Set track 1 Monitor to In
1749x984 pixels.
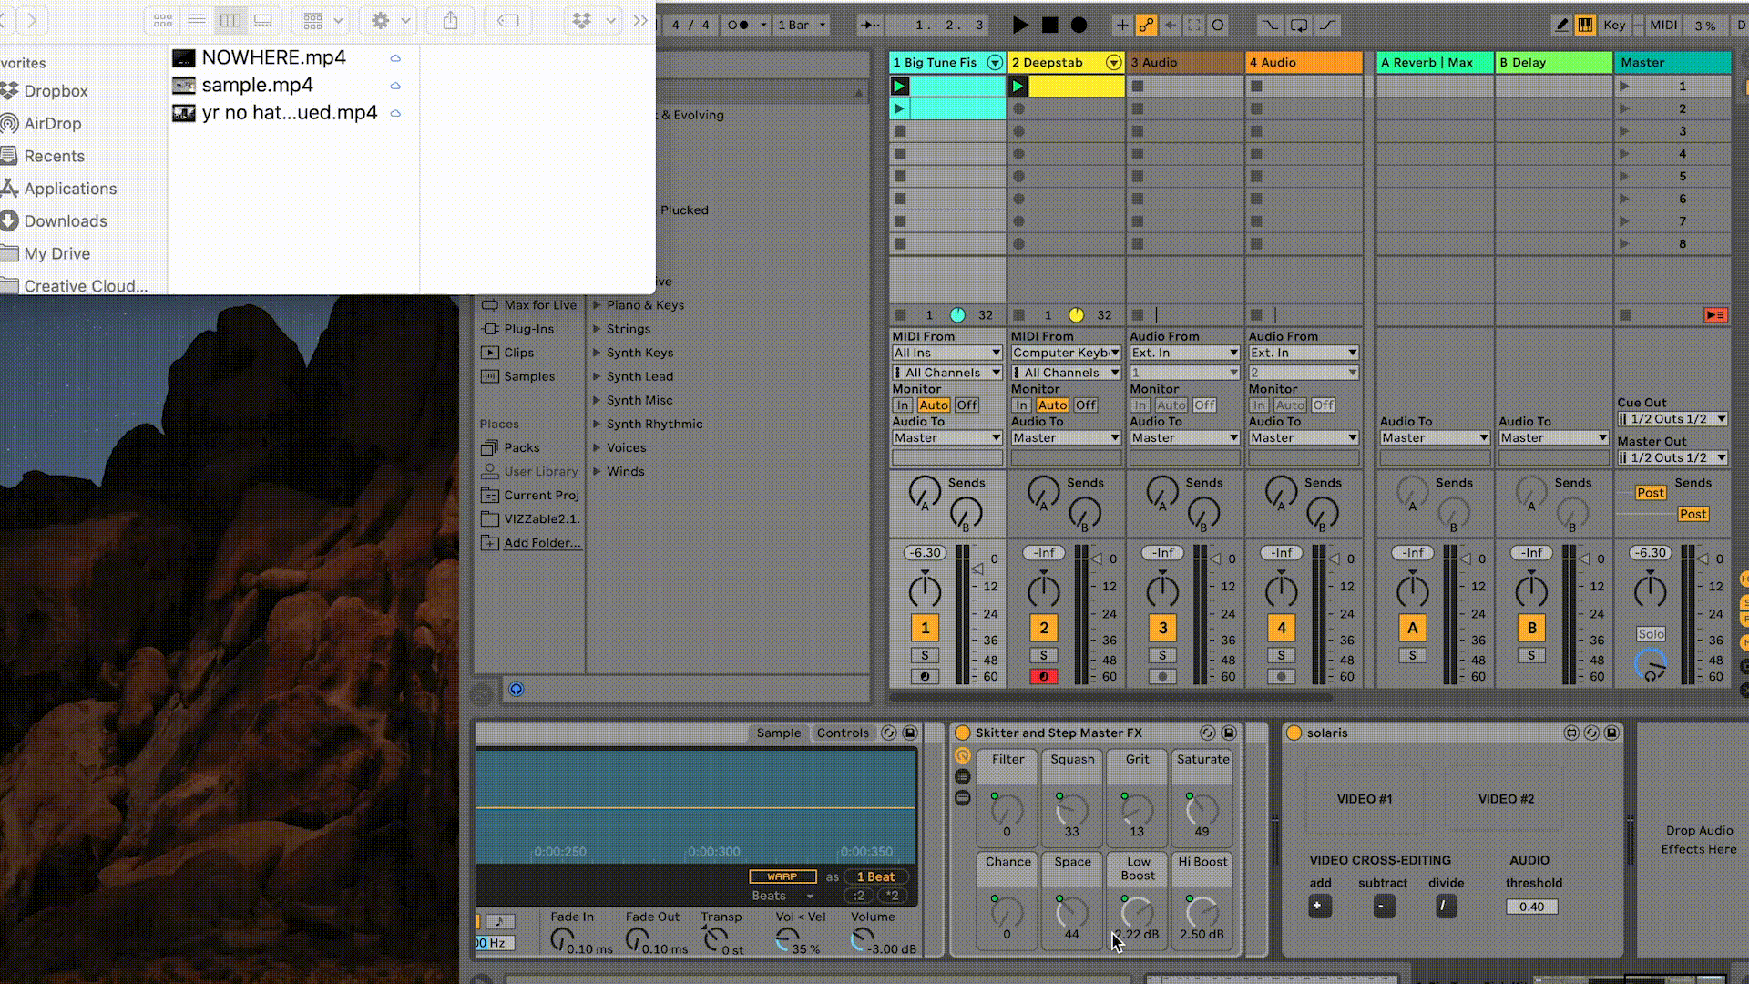point(902,405)
